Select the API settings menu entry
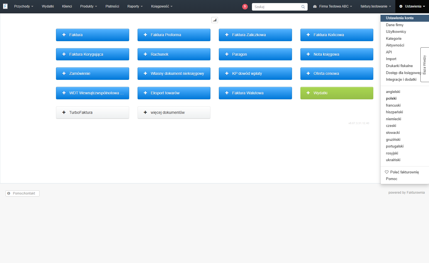Screen dimensions: 429x263 click(400, 52)
